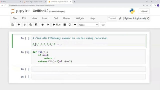
Task: Open the command palette keyboard icon
Action: tap(103, 24)
